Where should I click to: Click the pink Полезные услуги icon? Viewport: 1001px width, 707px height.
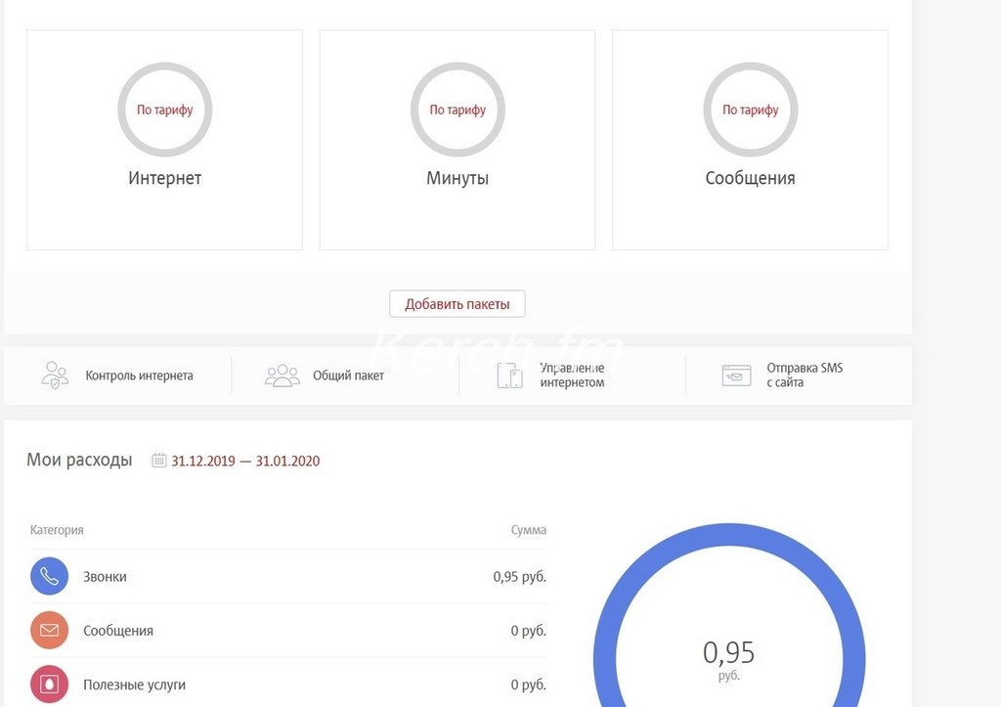[49, 685]
